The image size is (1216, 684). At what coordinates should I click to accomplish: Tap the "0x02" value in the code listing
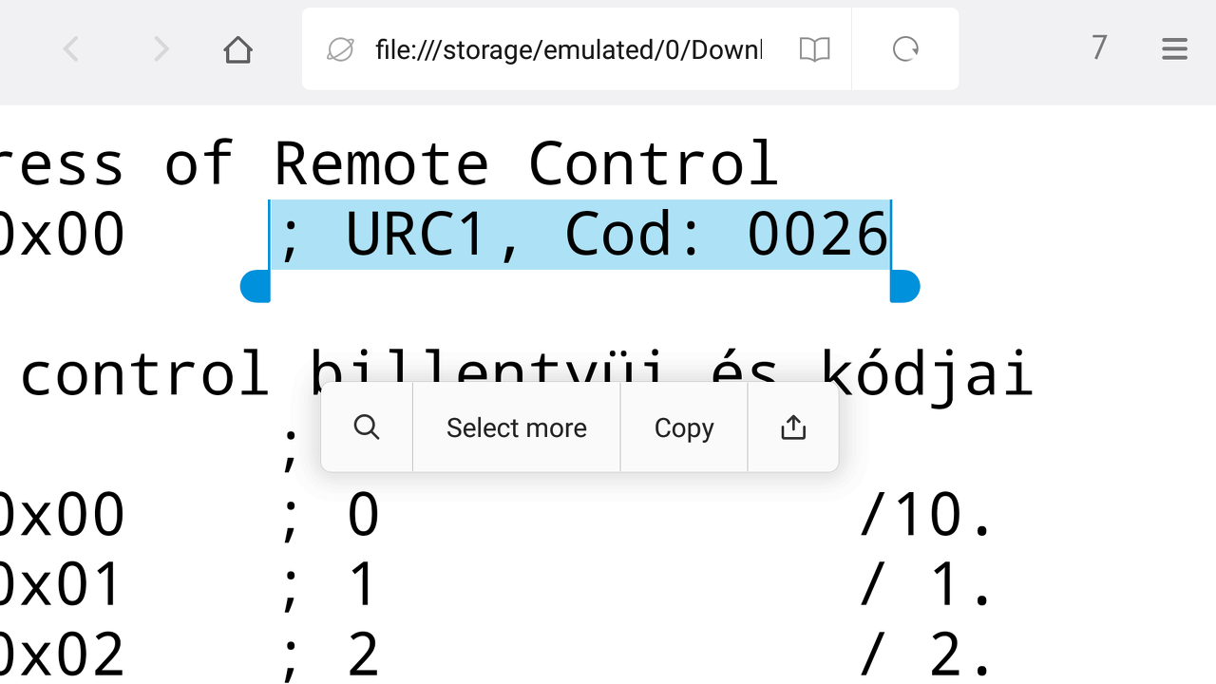pyautogui.click(x=61, y=654)
